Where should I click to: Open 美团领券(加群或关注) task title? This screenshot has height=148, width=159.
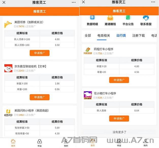(x=29, y=22)
